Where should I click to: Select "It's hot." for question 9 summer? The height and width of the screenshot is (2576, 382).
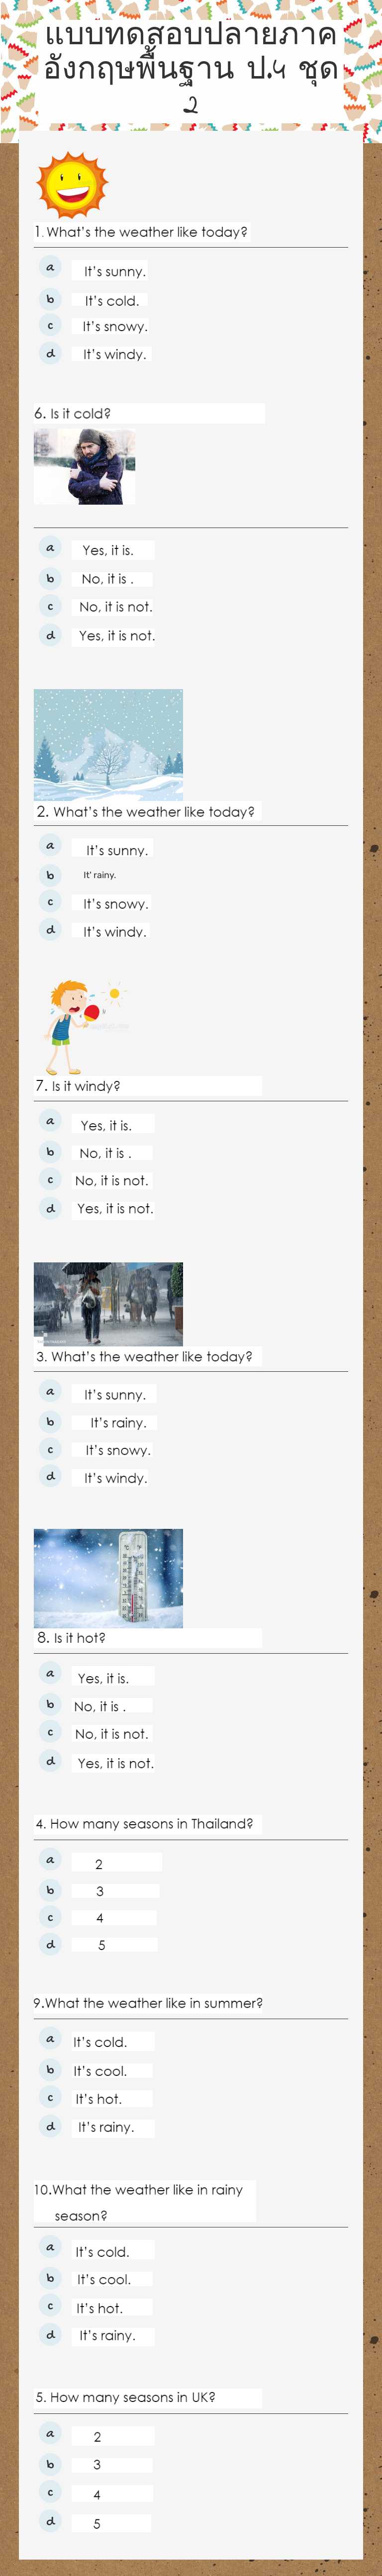98,2098
